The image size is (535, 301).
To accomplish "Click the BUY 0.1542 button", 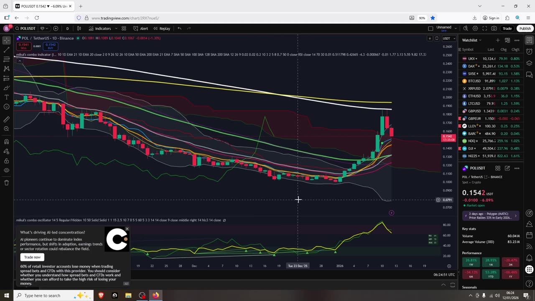I will (50, 46).
